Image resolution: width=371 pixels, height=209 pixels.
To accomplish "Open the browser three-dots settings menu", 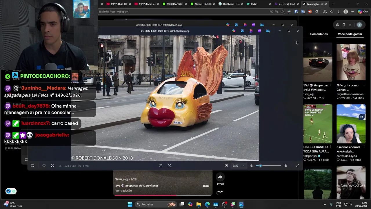I will [352, 12].
